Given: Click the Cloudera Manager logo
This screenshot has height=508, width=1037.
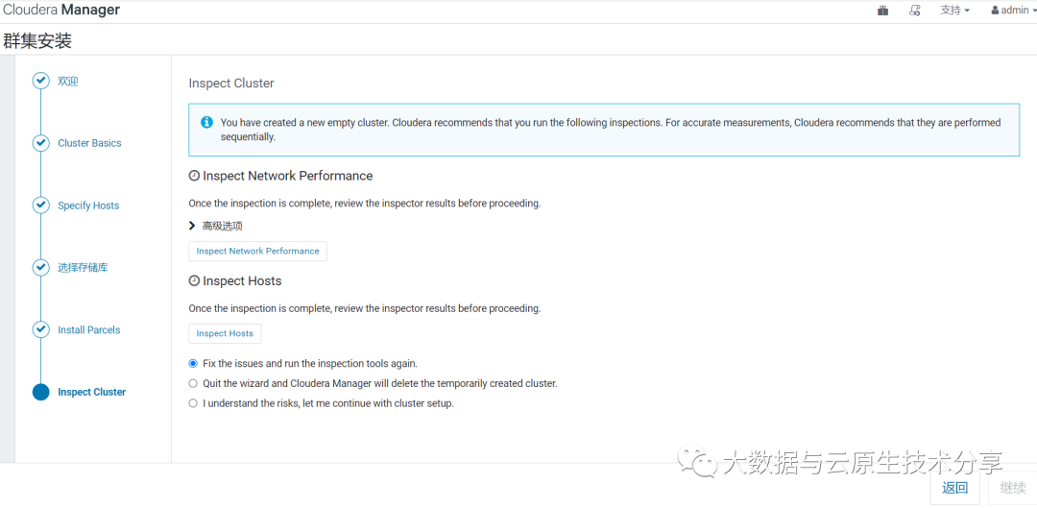Looking at the screenshot, I should 61,11.
